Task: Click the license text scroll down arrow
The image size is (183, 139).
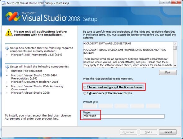Action: pyautogui.click(x=175, y=66)
